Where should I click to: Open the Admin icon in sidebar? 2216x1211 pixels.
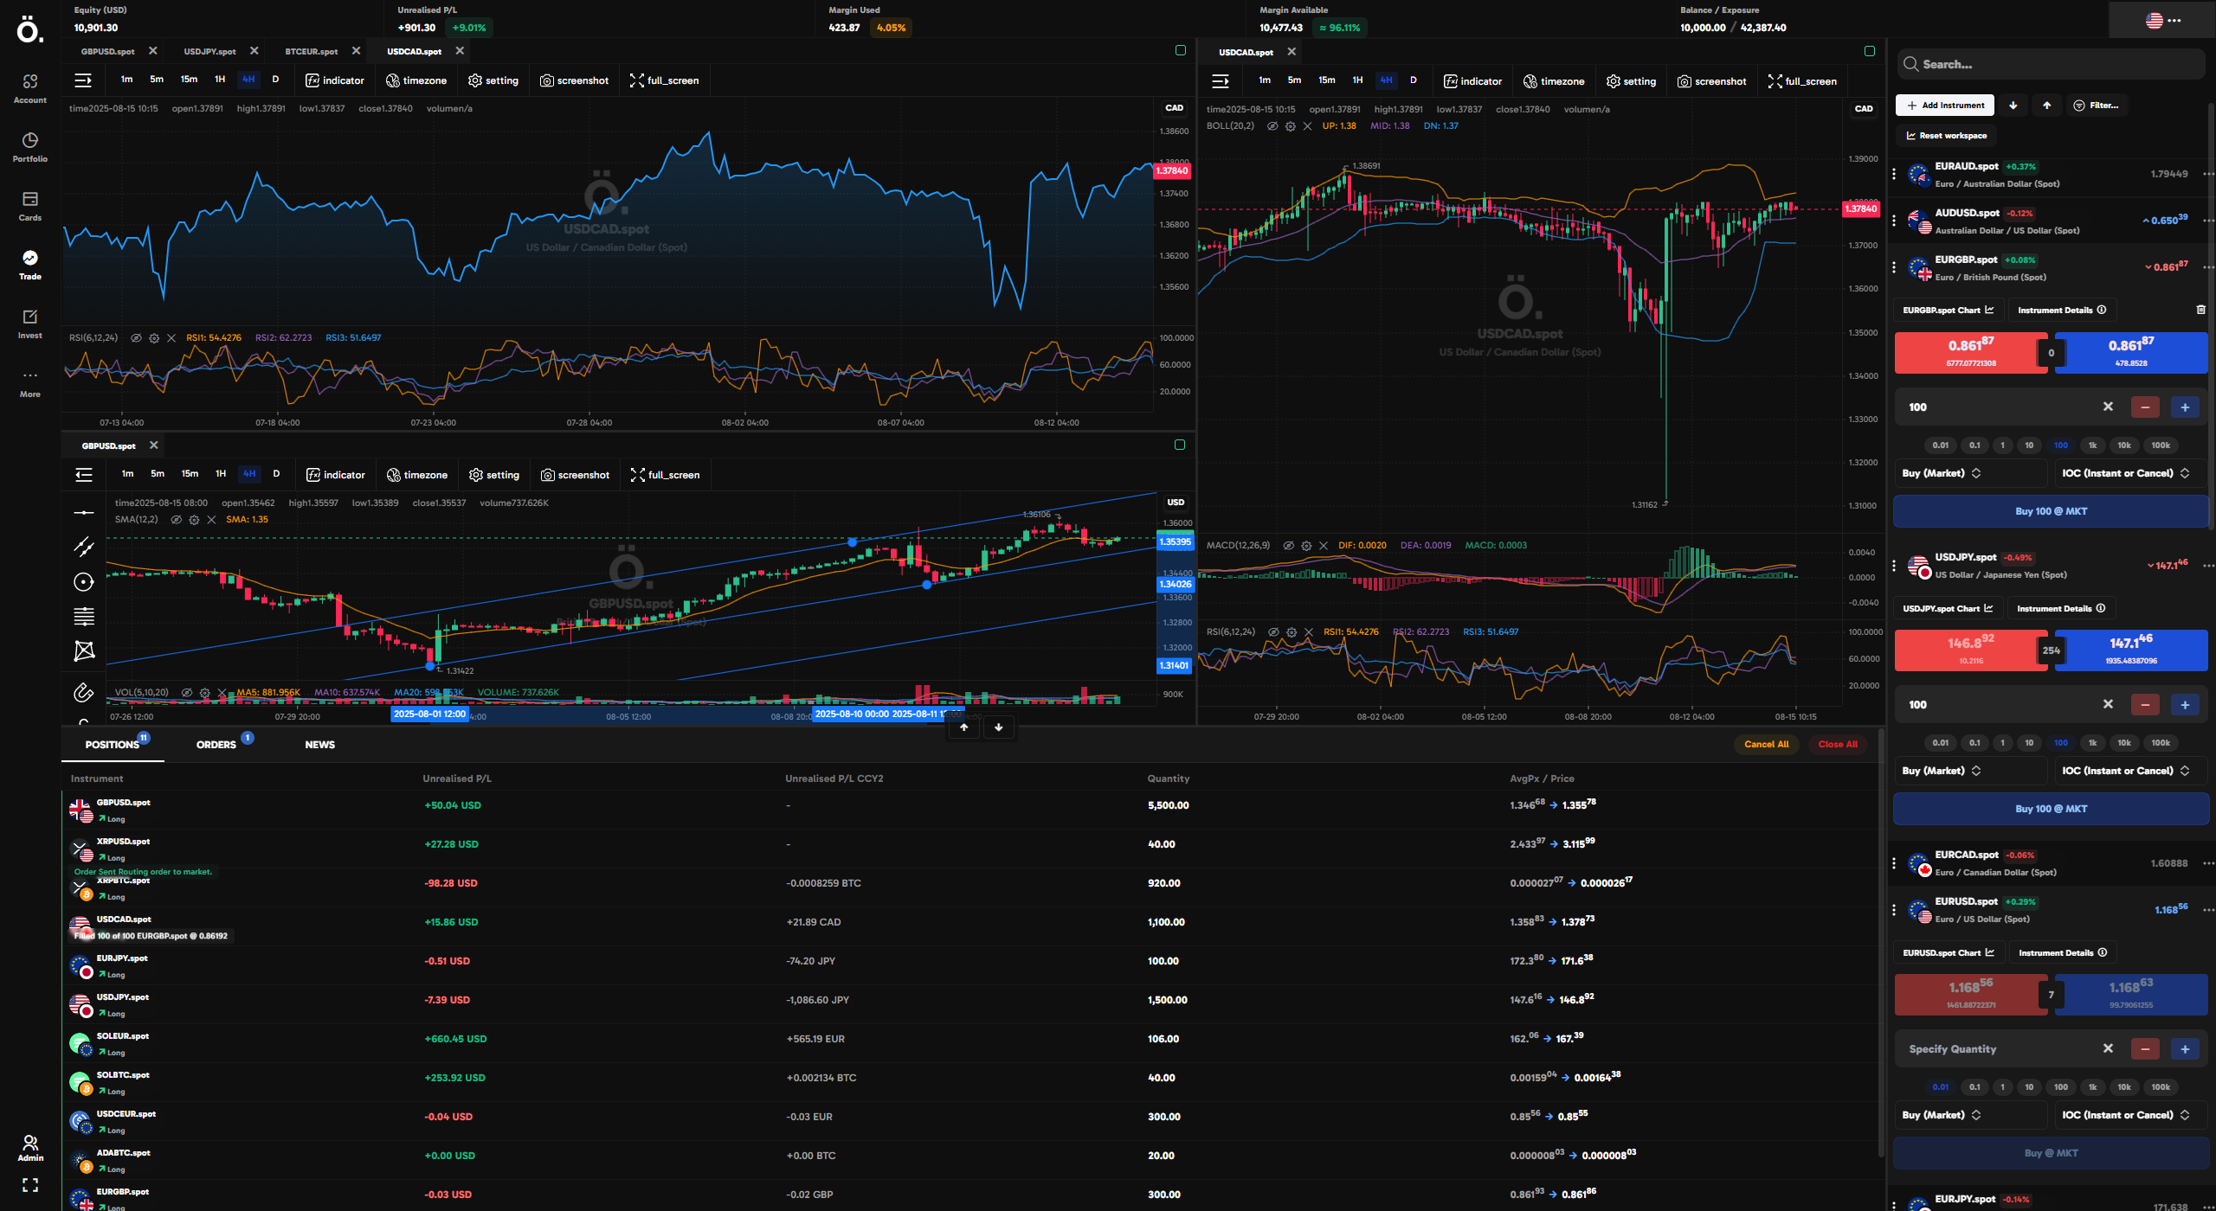[30, 1148]
